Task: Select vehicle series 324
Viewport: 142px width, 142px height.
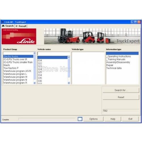Action: (x=53, y=69)
